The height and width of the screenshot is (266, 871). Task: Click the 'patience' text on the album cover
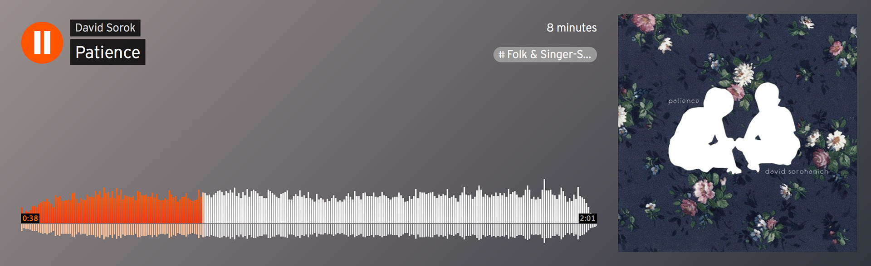pyautogui.click(x=684, y=101)
